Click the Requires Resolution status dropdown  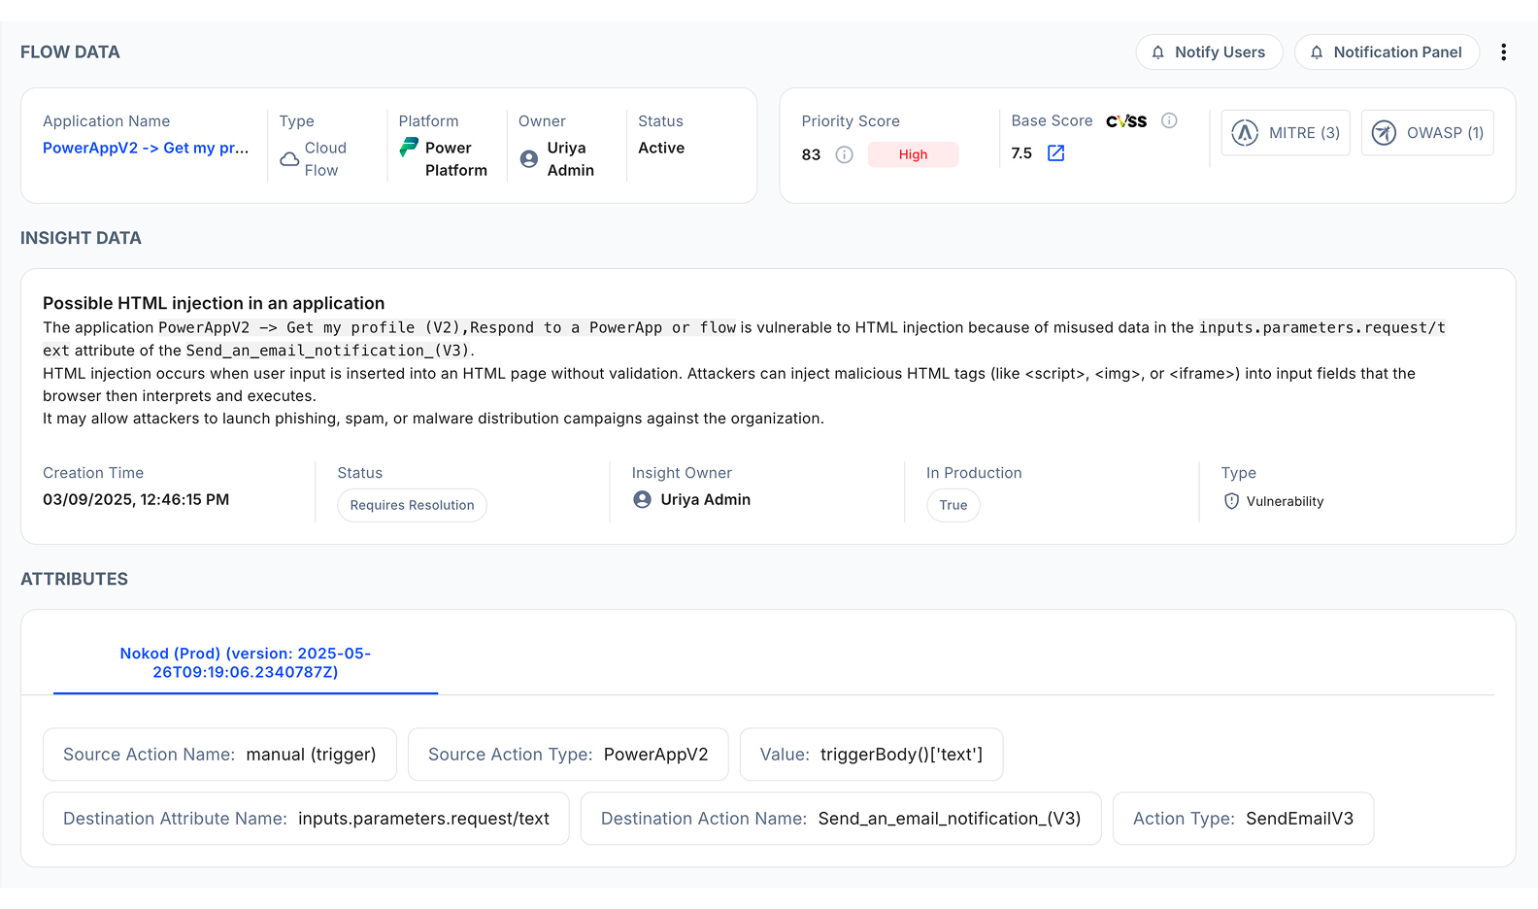(412, 505)
